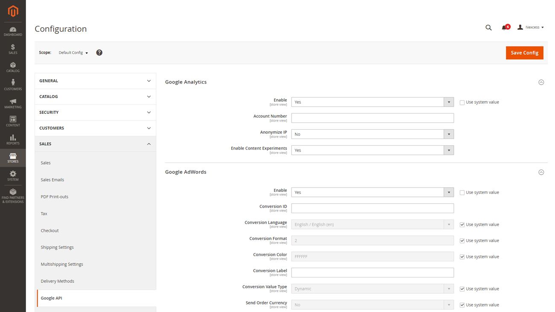
Task: Select the Sales sidebar icon
Action: (x=13, y=47)
